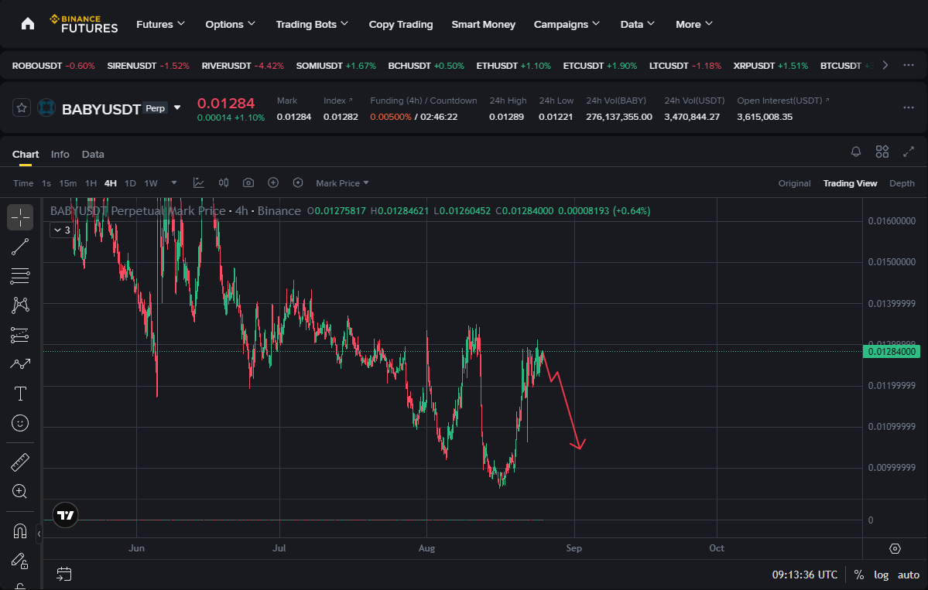
Task: Open chart axis settings gear
Action: pyautogui.click(x=895, y=548)
